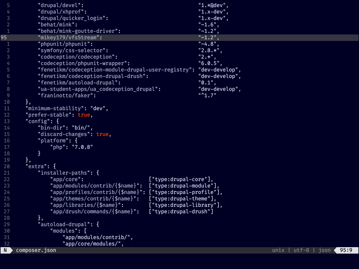Viewport: 359px width, 269px height.
Task: Click the "platform" key
Action: [x=53, y=141]
